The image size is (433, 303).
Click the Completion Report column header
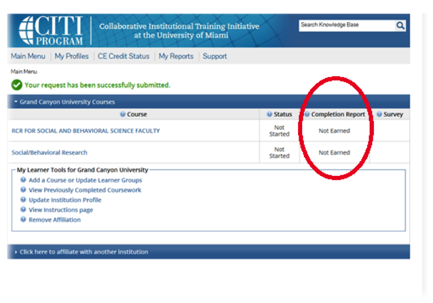(338, 114)
